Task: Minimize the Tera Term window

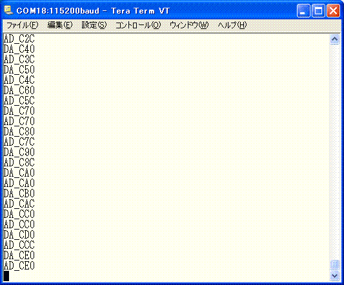Action: (x=303, y=11)
